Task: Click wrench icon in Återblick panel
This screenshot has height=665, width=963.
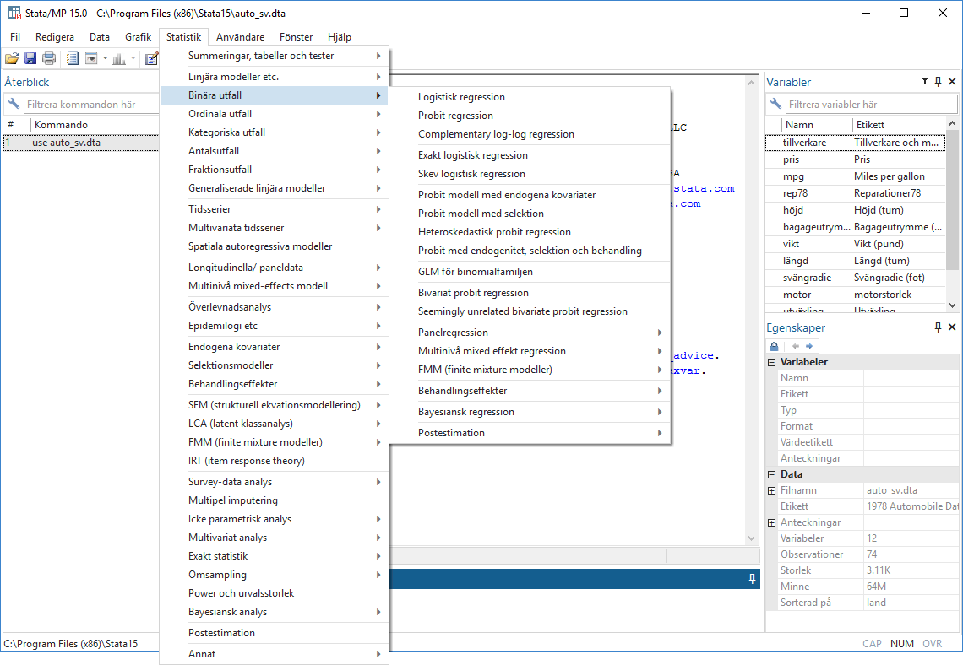Action: tap(14, 104)
